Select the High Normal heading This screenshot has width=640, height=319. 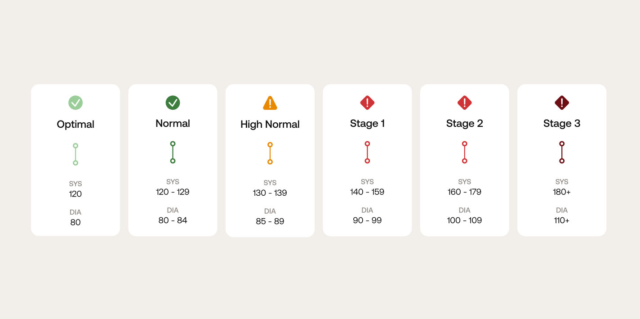coord(270,125)
